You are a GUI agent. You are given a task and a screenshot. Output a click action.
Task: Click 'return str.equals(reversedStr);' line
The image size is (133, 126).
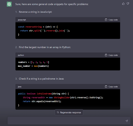[x=42, y=101]
